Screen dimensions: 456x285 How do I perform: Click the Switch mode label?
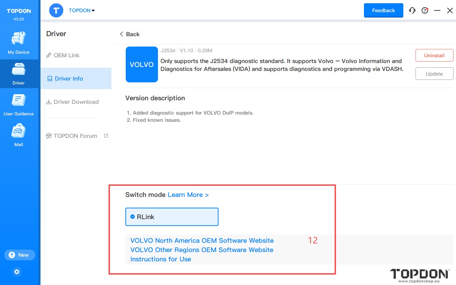coord(145,195)
